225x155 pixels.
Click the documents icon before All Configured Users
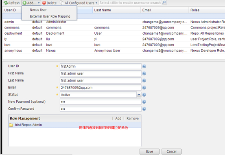[x=62, y=3]
